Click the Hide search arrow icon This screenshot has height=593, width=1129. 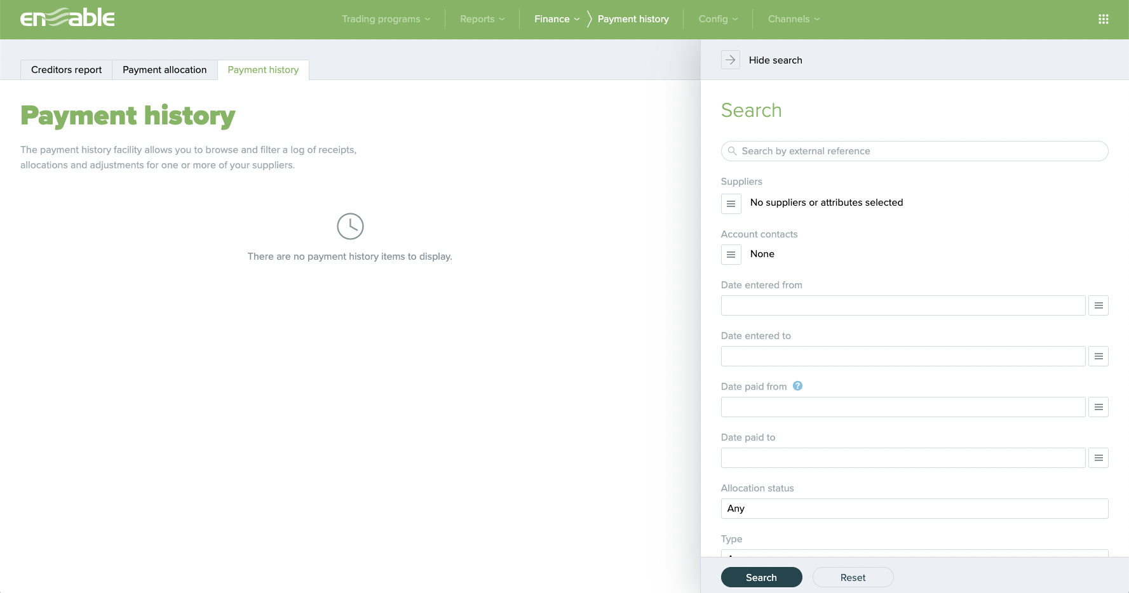731,60
